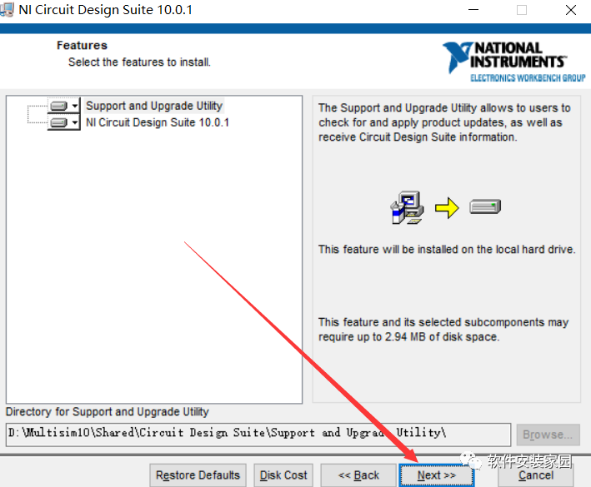Image resolution: width=591 pixels, height=487 pixels.
Task: Open NI Circuit Design Suite 10.0.1 drive dropdown
Action: tap(63, 122)
